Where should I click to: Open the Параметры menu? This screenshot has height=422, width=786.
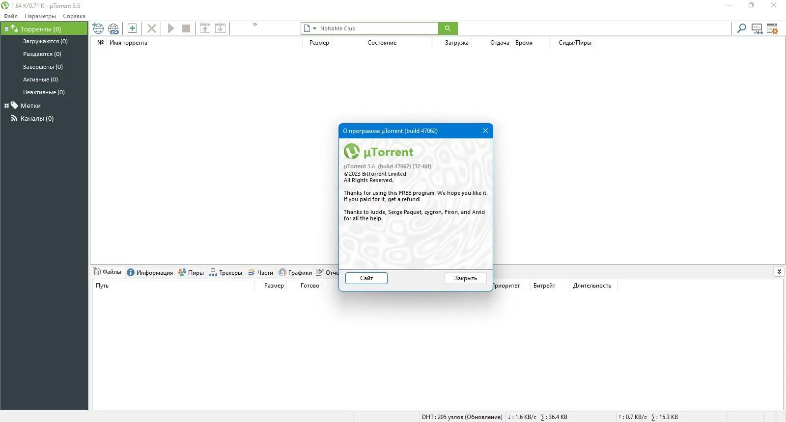pyautogui.click(x=40, y=16)
